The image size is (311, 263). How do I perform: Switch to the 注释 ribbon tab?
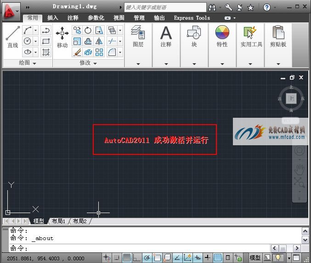click(73, 18)
